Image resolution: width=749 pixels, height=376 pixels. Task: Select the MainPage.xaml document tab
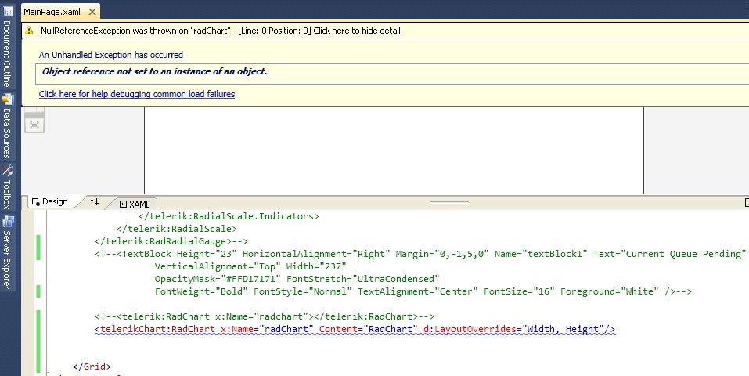point(53,13)
